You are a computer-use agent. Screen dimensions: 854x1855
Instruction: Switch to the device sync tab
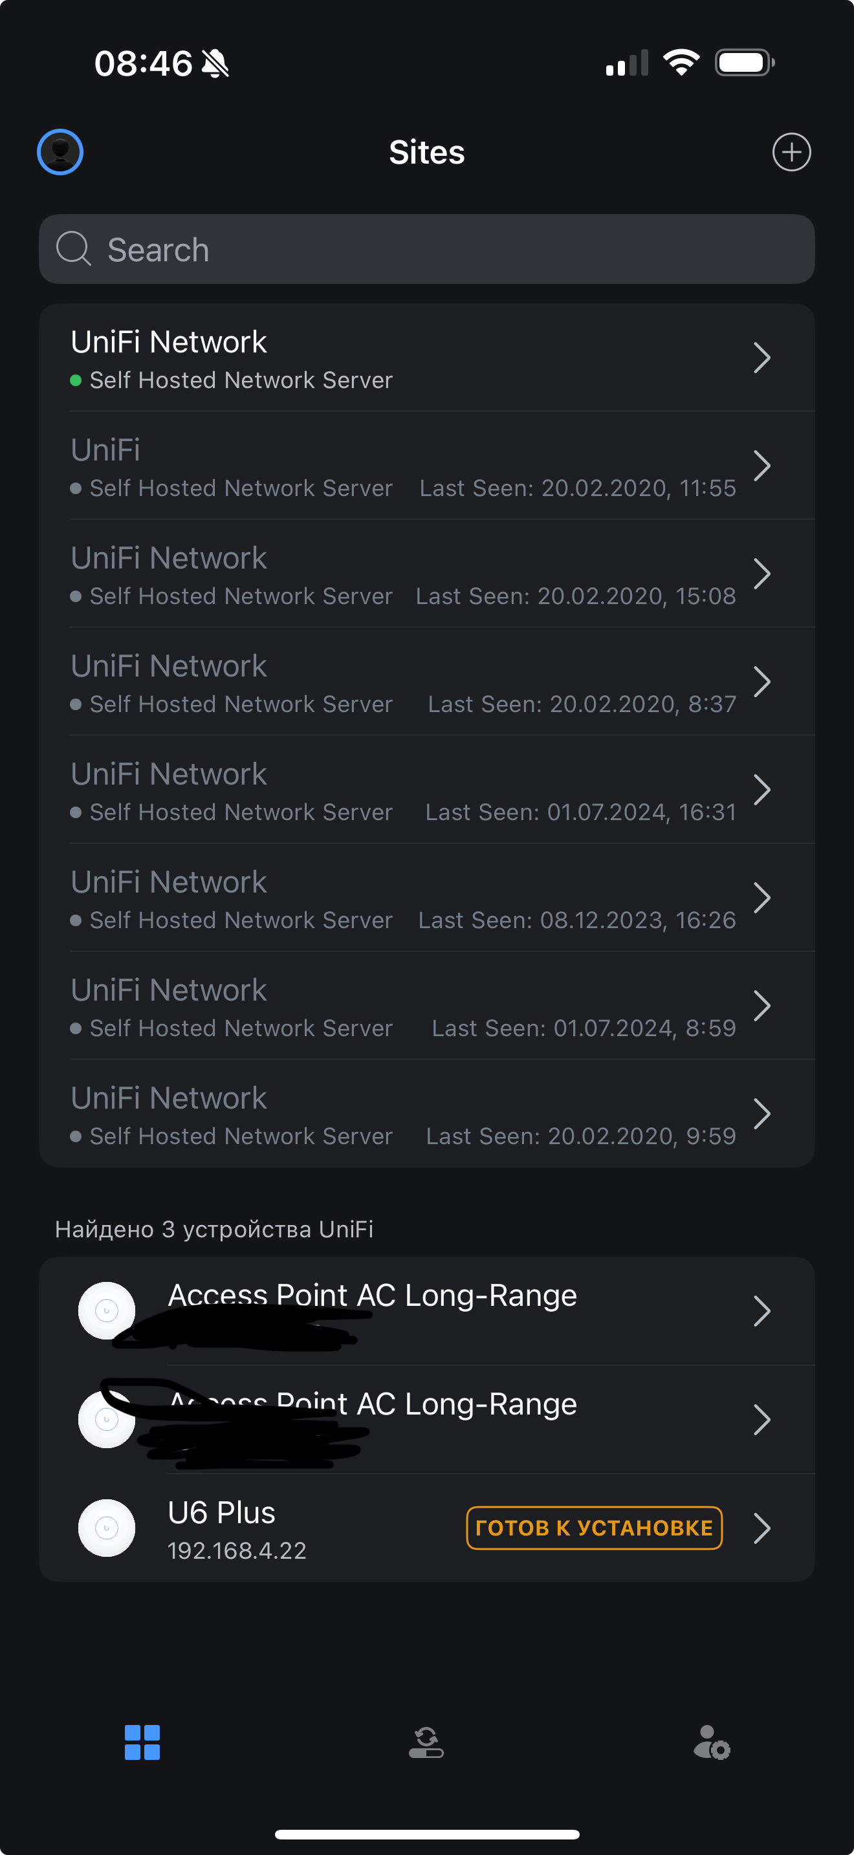pyautogui.click(x=426, y=1742)
